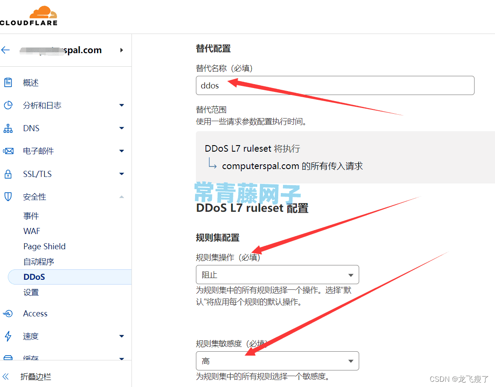Click the SSL/TLS padlock icon
Viewport: 495px width, 387px height.
click(7, 173)
